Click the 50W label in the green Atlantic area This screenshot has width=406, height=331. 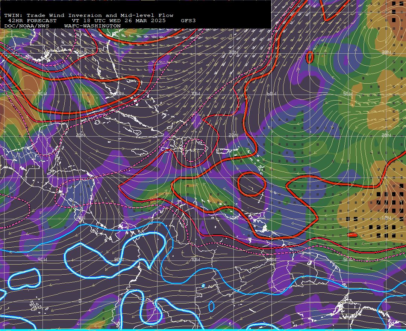coord(348,93)
